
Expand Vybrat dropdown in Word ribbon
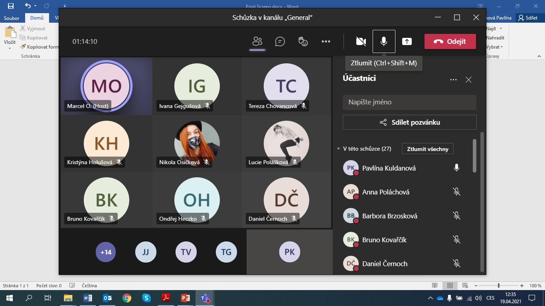click(502, 47)
